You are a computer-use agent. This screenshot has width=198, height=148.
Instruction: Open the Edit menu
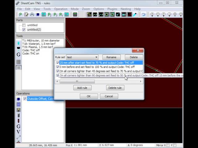click(28, 9)
